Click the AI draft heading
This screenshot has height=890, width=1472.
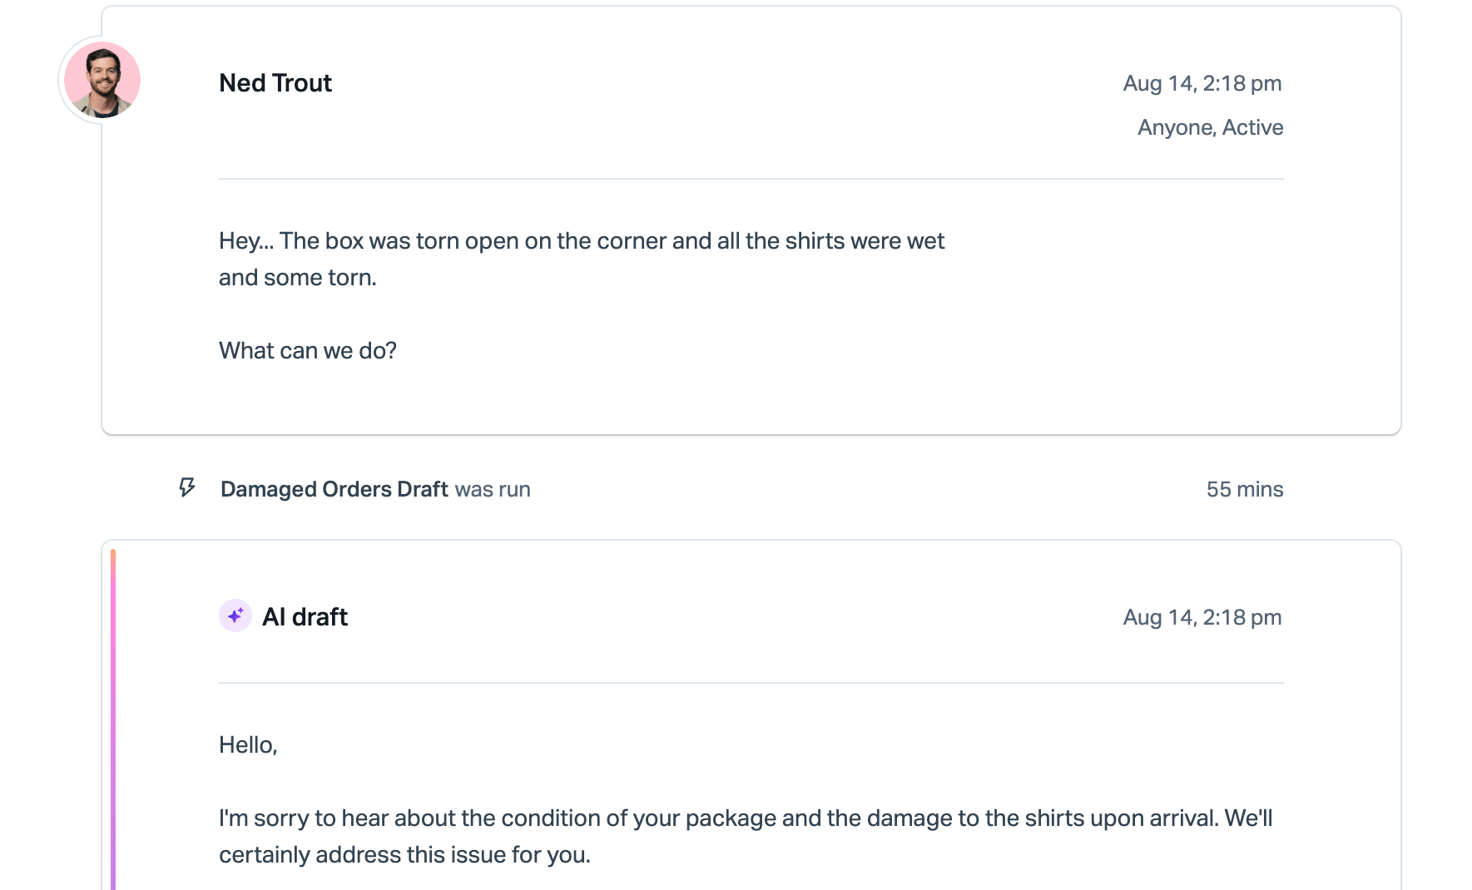click(x=305, y=617)
